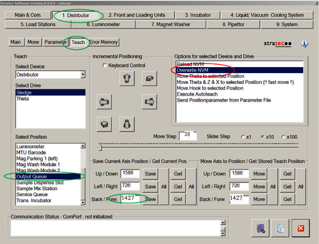Select the x100 slider step option
Viewport: 319px width, 244px height.
(x=283, y=137)
